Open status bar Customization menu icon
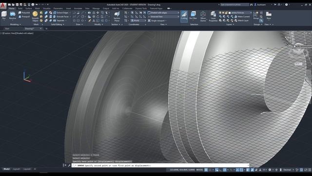 [x=310, y=170]
